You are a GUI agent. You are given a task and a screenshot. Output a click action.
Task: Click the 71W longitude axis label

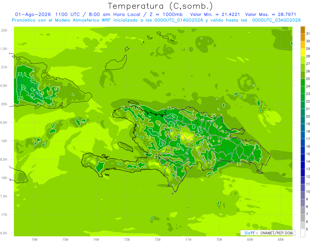[188, 239]
